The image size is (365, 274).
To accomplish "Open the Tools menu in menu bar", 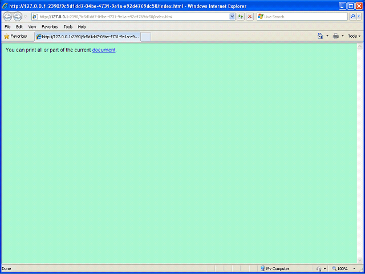I will point(68,27).
